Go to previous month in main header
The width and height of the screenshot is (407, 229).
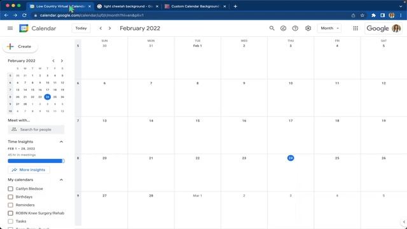[100, 28]
